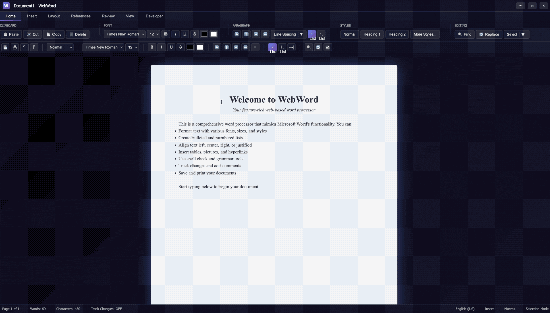Open the quick toolbar Normal style dropdown
This screenshot has width=550, height=313.
coord(60,47)
